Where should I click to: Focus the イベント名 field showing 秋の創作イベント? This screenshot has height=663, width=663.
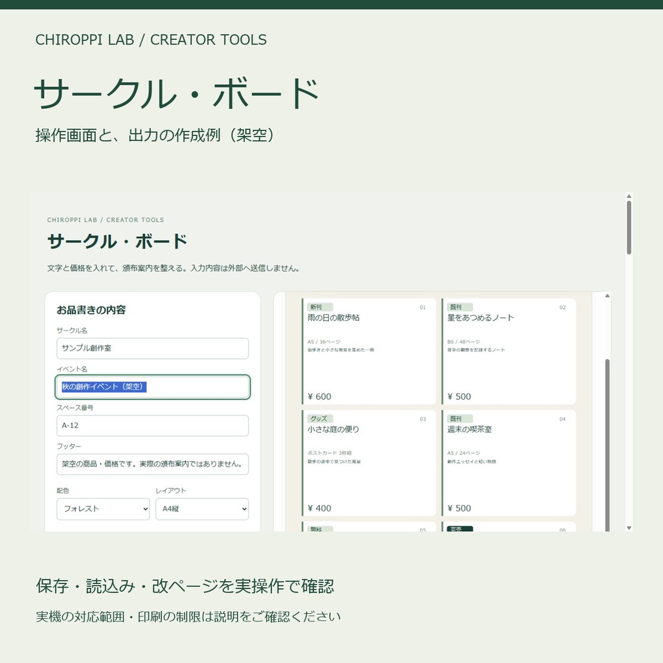152,387
